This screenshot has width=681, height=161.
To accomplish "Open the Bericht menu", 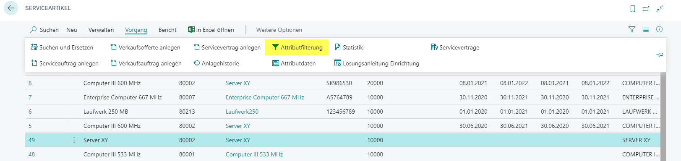I will click(167, 30).
